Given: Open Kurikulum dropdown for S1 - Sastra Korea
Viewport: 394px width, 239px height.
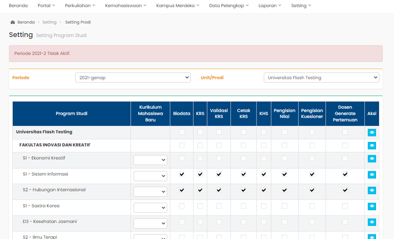Looking at the screenshot, I should 150,208.
